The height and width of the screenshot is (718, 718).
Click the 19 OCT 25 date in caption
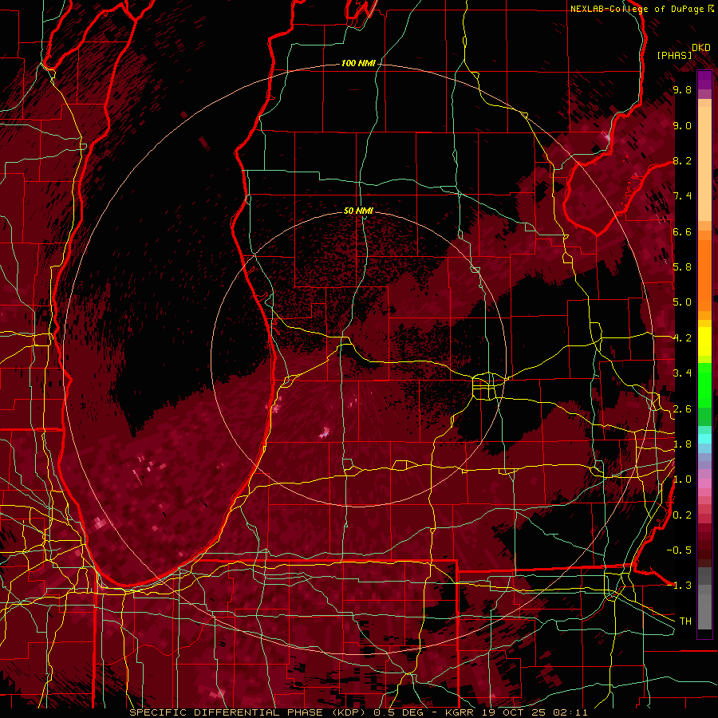tap(515, 712)
